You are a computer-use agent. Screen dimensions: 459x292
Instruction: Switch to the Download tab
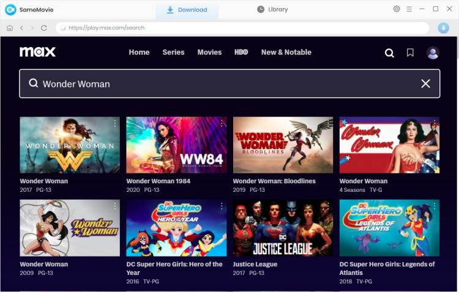click(187, 10)
